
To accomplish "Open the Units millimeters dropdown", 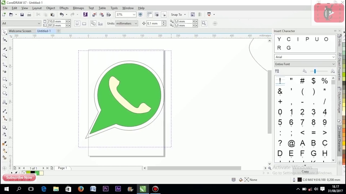I will 136,23.
